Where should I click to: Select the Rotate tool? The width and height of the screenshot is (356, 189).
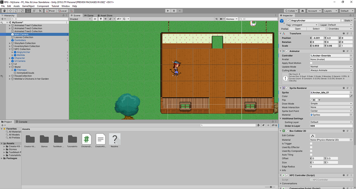[x=16, y=11]
